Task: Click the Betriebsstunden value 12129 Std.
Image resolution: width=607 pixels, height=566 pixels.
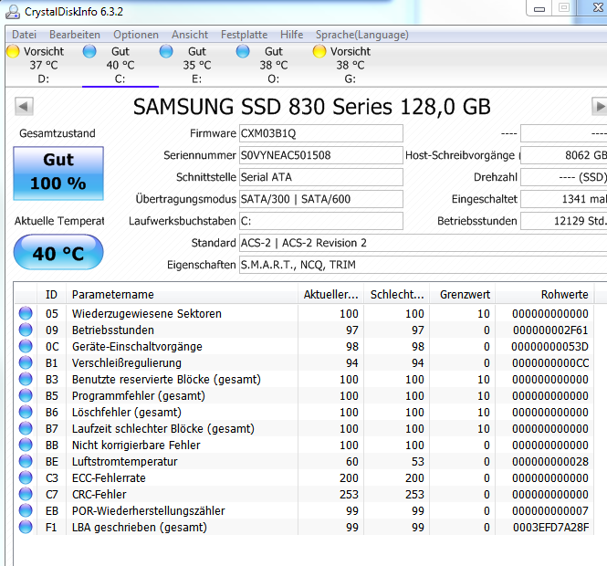Action: tap(564, 221)
